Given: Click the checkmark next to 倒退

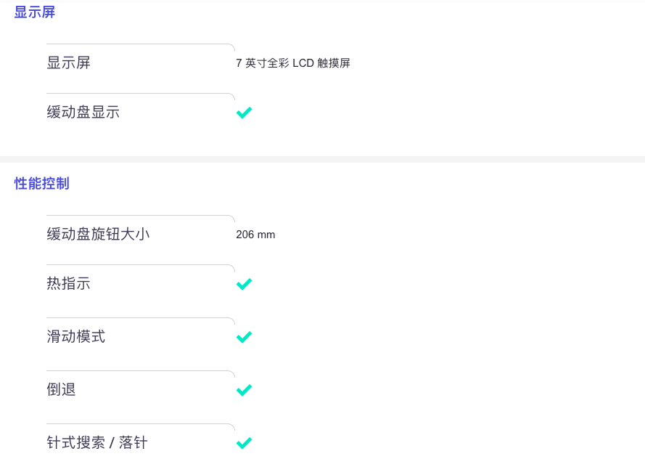Looking at the screenshot, I should click(x=244, y=390).
